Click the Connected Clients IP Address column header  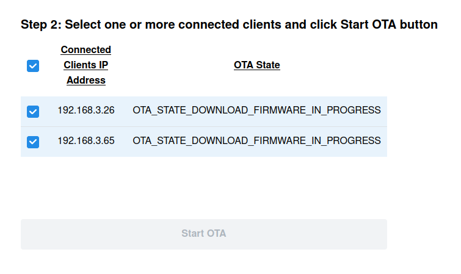[x=86, y=65]
